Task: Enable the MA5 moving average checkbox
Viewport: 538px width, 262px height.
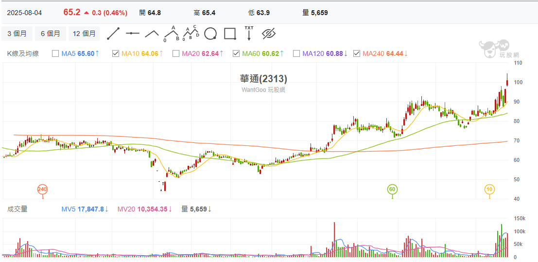Action: (55, 53)
